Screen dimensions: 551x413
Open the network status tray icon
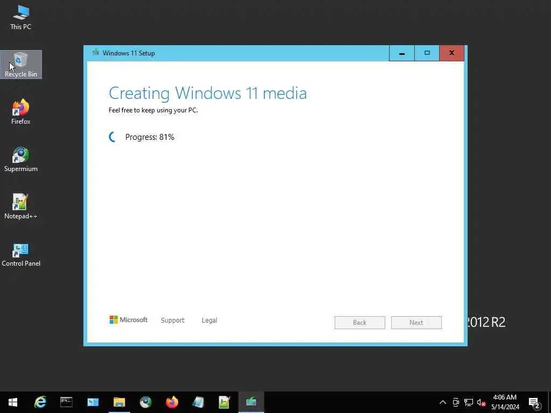click(x=469, y=402)
